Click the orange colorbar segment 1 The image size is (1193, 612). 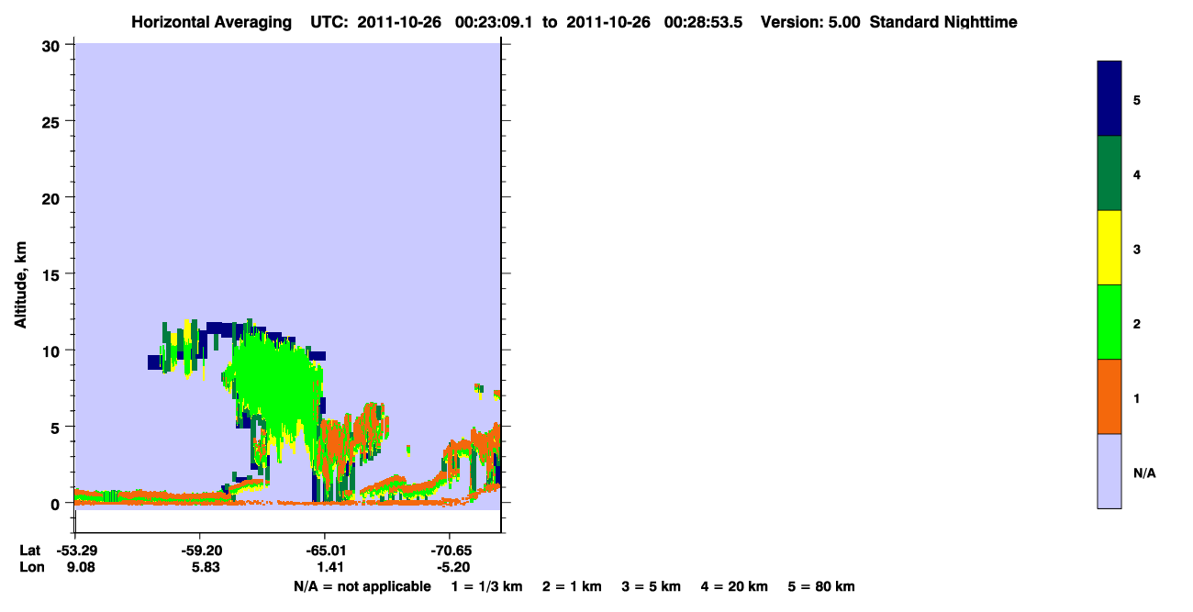(1109, 396)
